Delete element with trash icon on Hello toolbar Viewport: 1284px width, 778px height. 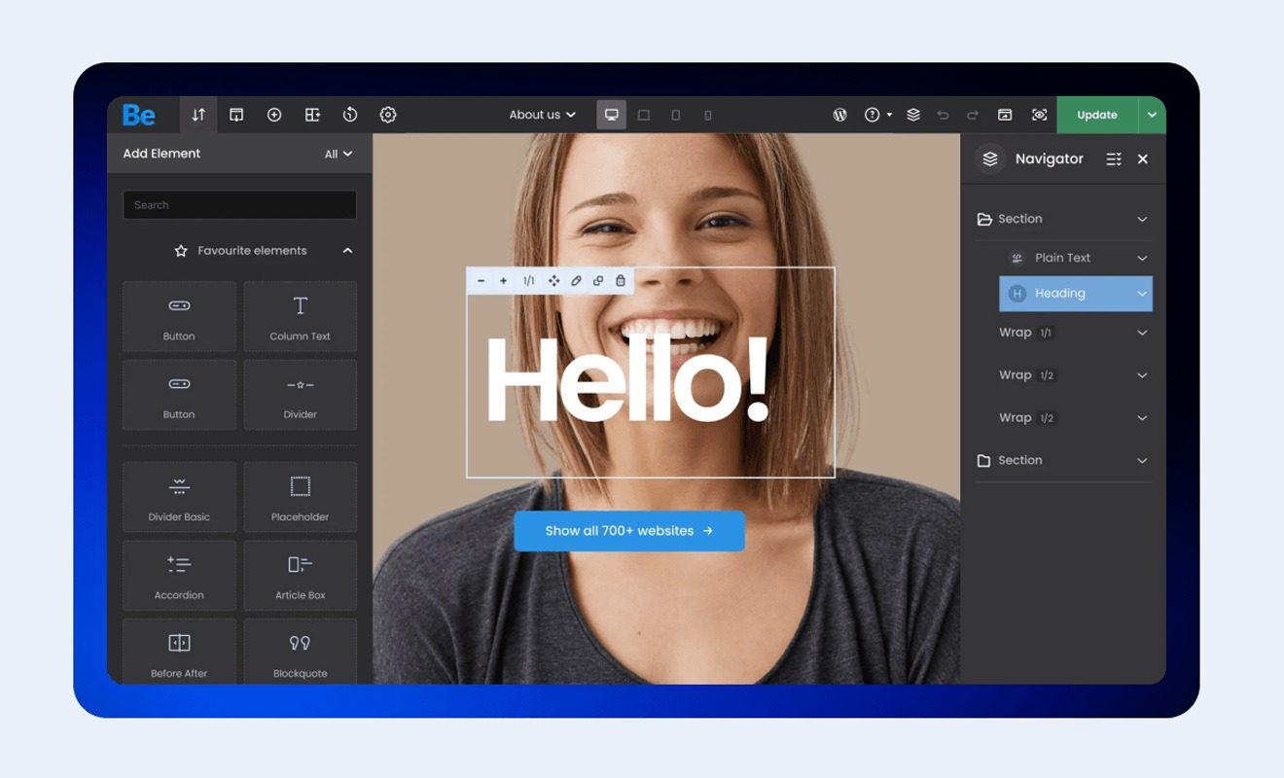(x=621, y=281)
